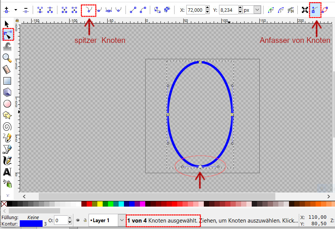335x229 pixels.
Task: Click the Stroke to Path icon
Action: [167, 10]
